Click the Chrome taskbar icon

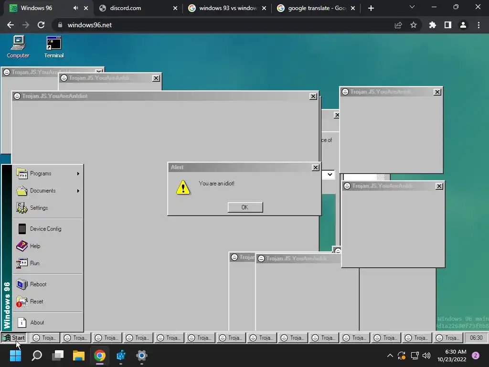coord(100,356)
